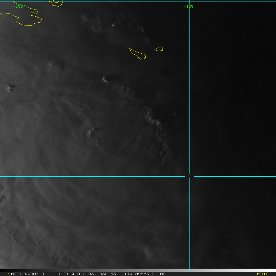The height and width of the screenshot is (276, 276).
Task: Click the 01.00 resolution value
Action: pos(159,274)
